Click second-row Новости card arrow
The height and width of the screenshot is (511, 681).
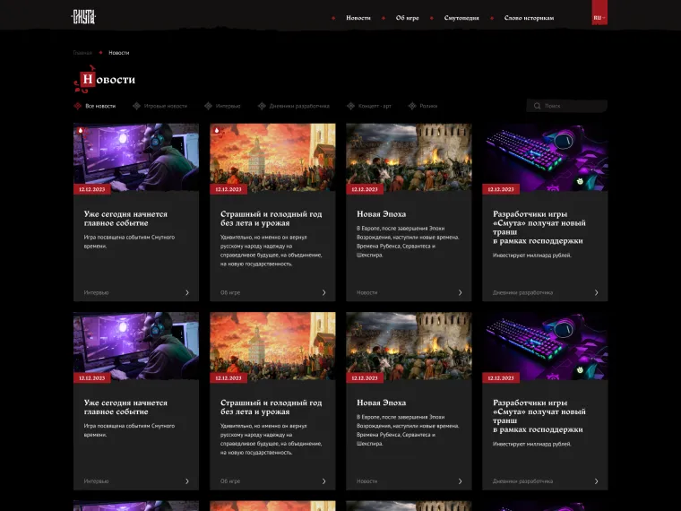tap(461, 481)
